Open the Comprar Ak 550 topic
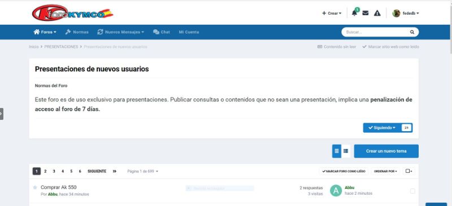452x206 pixels. (x=59, y=187)
